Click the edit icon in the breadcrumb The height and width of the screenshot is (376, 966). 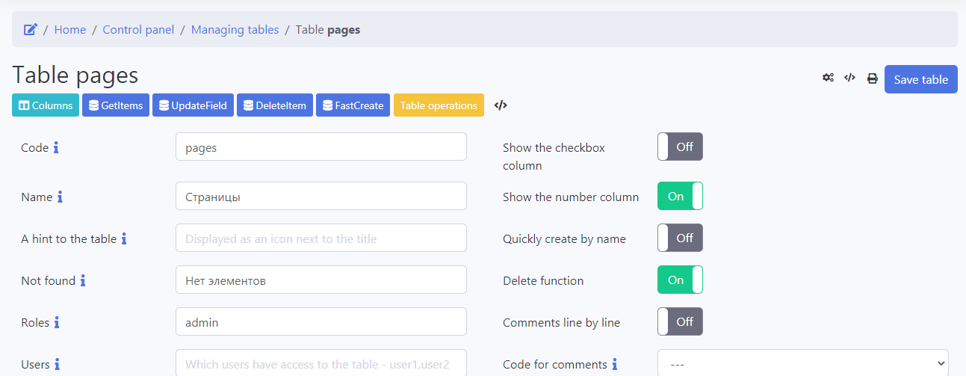(x=31, y=30)
